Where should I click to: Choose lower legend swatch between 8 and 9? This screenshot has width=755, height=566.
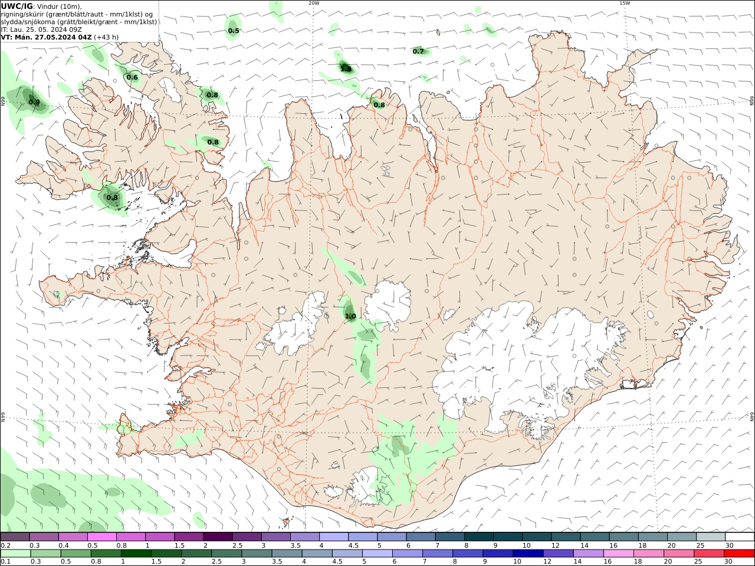click(x=467, y=554)
